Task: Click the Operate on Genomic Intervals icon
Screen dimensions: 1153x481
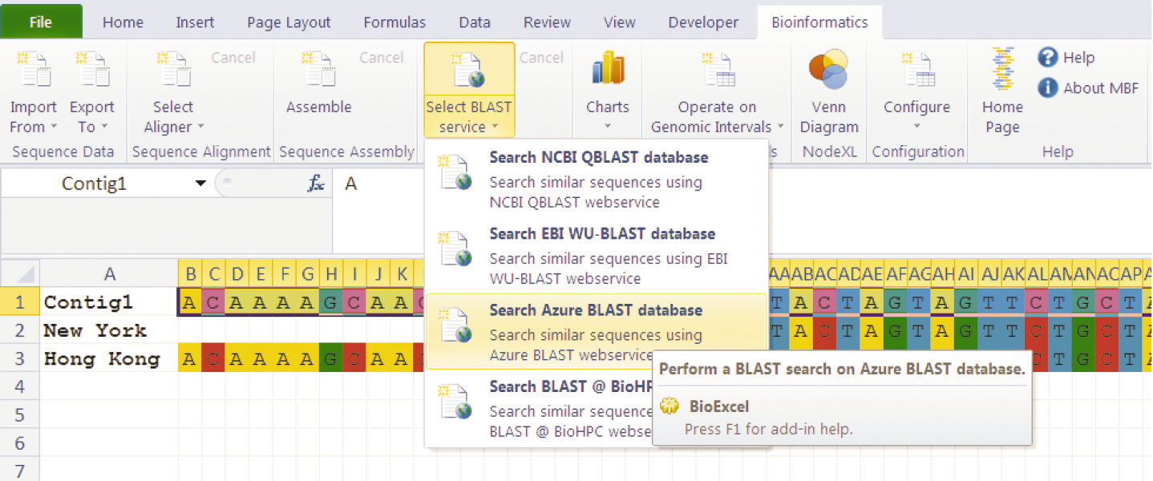Action: click(717, 71)
